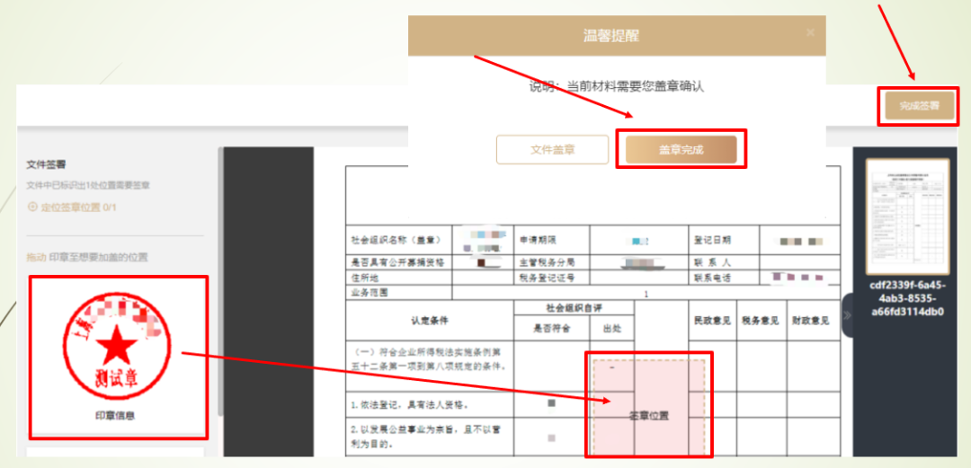The width and height of the screenshot is (971, 468).
Task: Click the thumbnail file name cdf2339f
Action: point(906,297)
